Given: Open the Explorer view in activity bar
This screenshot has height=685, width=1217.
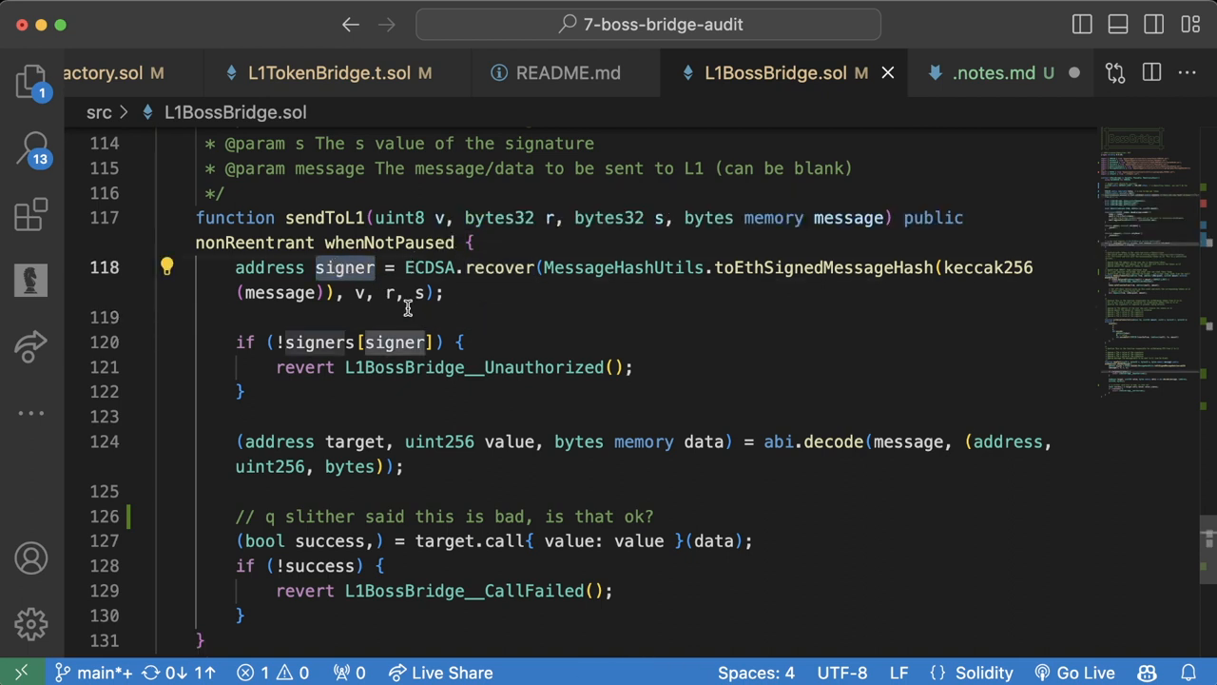Looking at the screenshot, I should coord(30,81).
